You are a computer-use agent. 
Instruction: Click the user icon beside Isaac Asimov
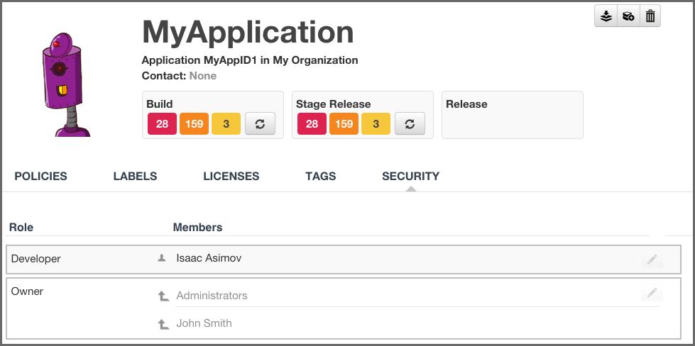(x=162, y=258)
